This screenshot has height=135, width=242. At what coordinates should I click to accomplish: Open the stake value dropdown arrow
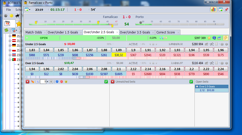(x=47, y=82)
